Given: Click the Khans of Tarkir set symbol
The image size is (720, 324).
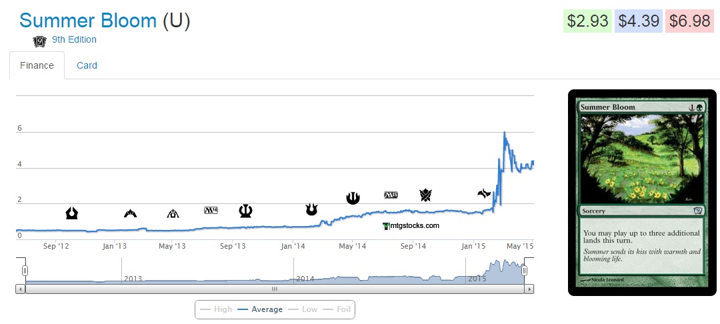Looking at the screenshot, I should point(425,195).
